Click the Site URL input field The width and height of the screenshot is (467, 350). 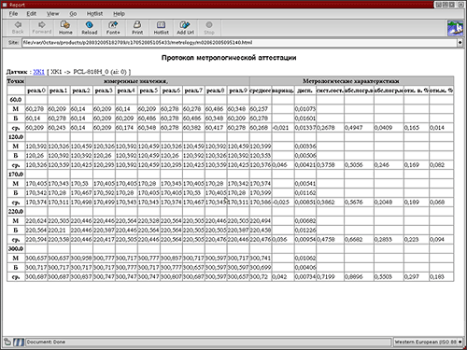(x=239, y=43)
